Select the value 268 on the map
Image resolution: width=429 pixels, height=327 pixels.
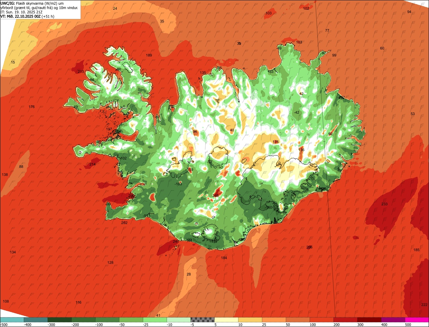click(x=216, y=196)
